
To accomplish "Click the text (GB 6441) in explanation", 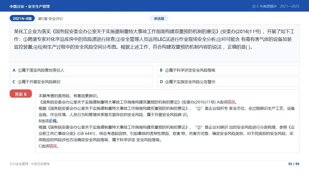I will pyautogui.click(x=86, y=133).
